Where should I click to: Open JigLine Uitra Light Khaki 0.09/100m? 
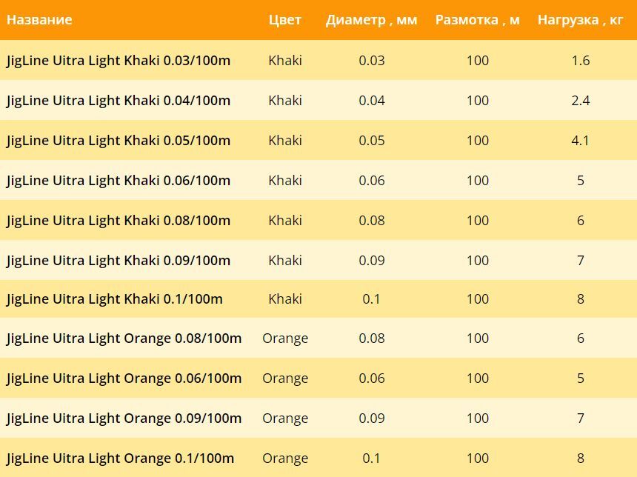(119, 260)
